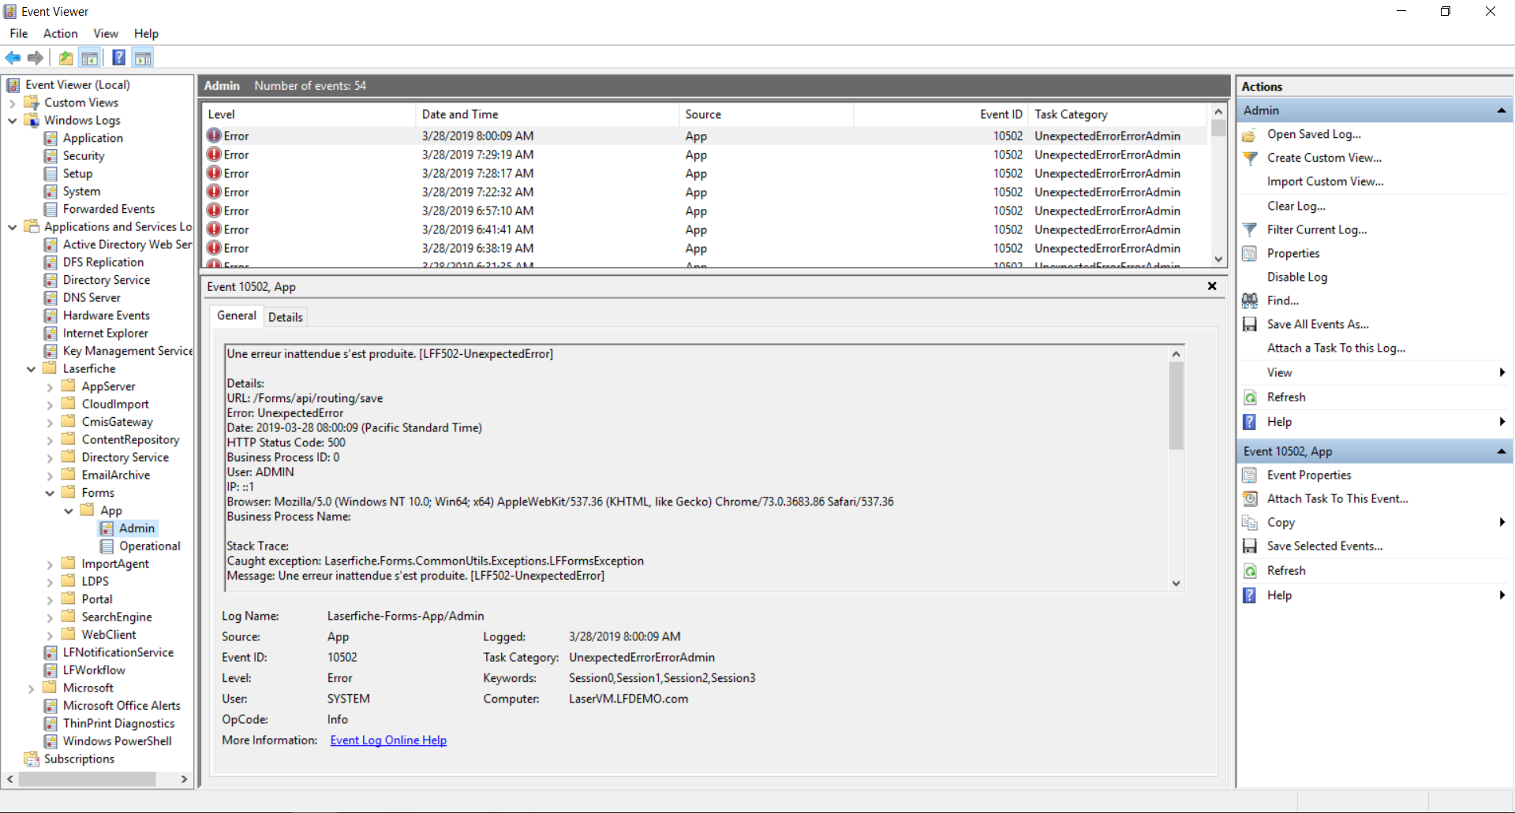Click Show/Hide Console Tree toolbar icon
The image size is (1515, 813).
click(90, 58)
